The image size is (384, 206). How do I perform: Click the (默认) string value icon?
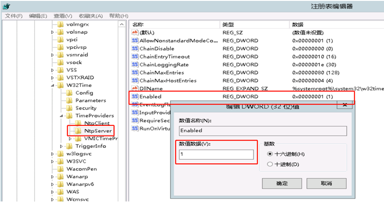coord(135,32)
